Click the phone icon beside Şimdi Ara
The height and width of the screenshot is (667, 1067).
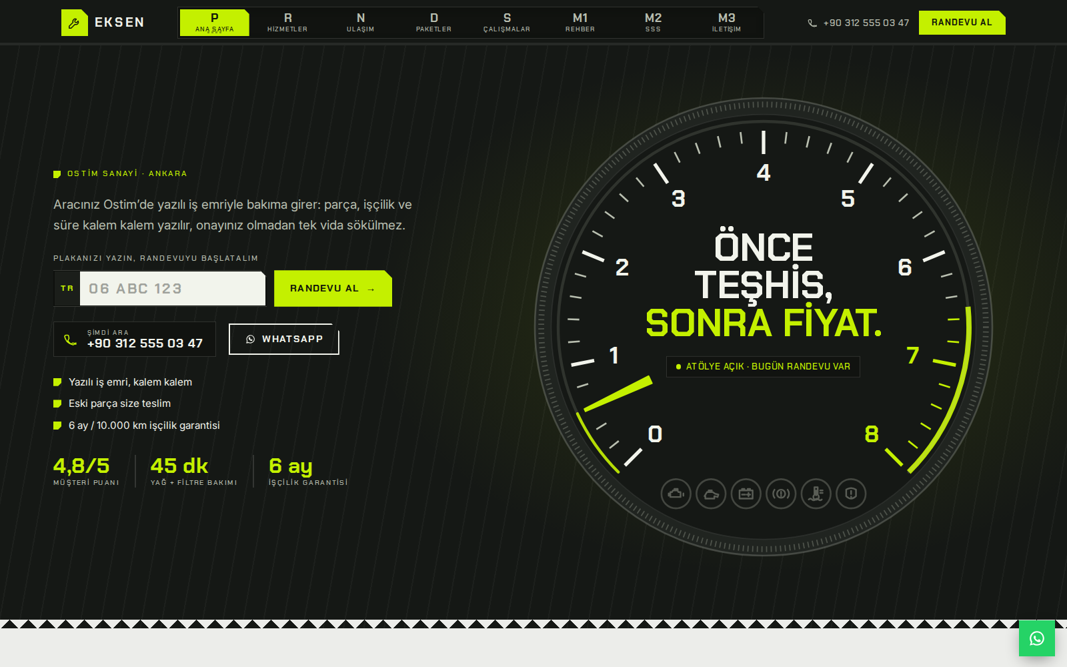70,340
